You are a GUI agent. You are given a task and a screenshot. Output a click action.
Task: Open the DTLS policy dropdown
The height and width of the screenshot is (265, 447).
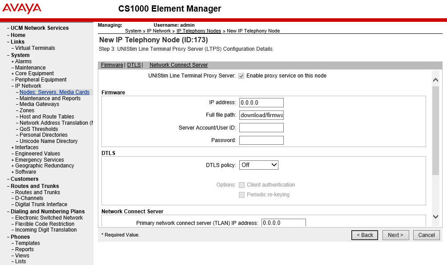point(258,165)
